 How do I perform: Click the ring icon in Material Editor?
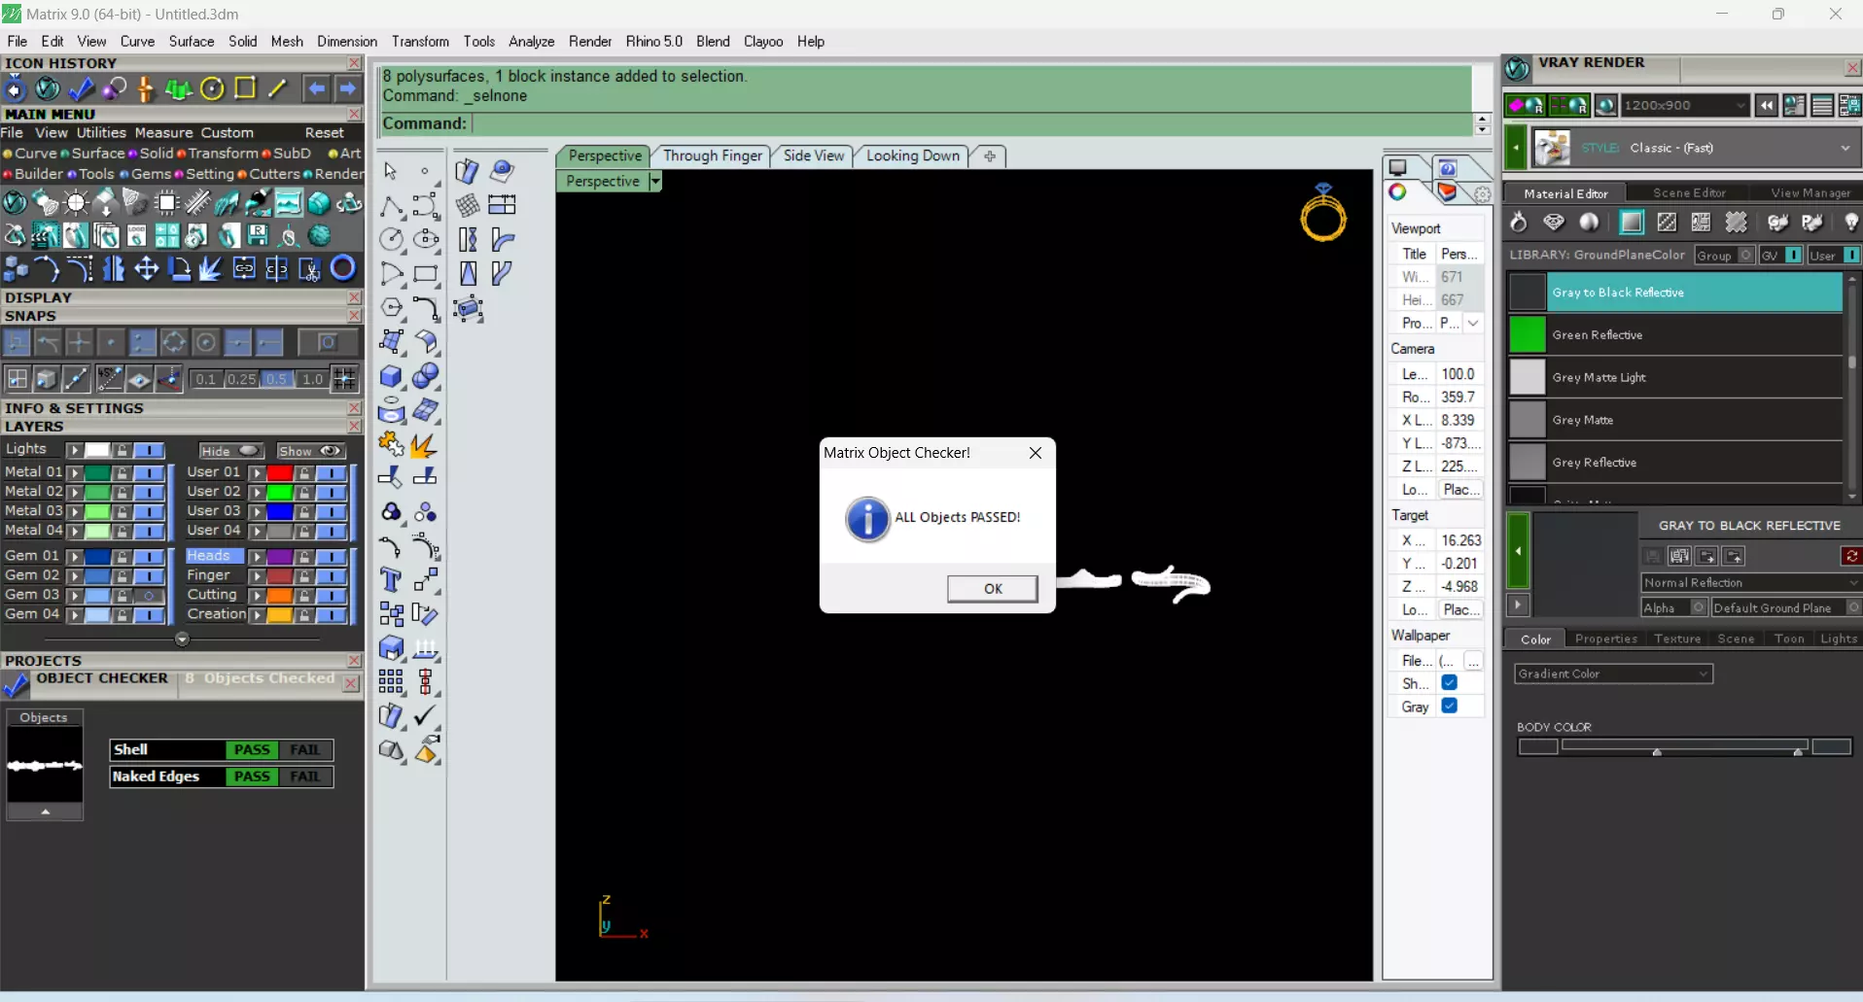pos(1518,223)
